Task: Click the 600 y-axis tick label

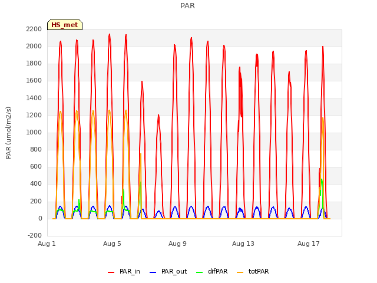Action: click(x=36, y=166)
